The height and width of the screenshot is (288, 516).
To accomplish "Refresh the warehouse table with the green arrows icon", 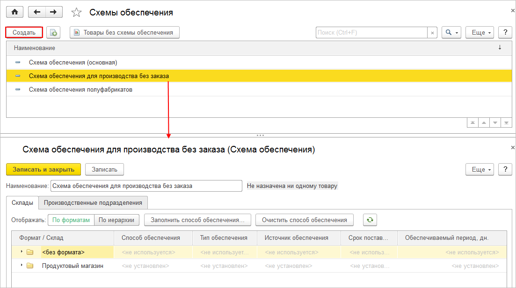I will tap(370, 220).
